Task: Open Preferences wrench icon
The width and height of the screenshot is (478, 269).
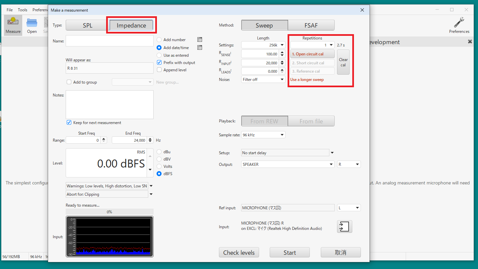Action: tap(459, 25)
